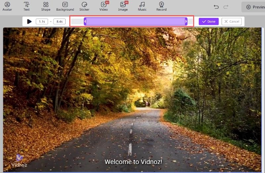This screenshot has width=265, height=173.
Task: Open the Avatar tool
Action: point(7,6)
